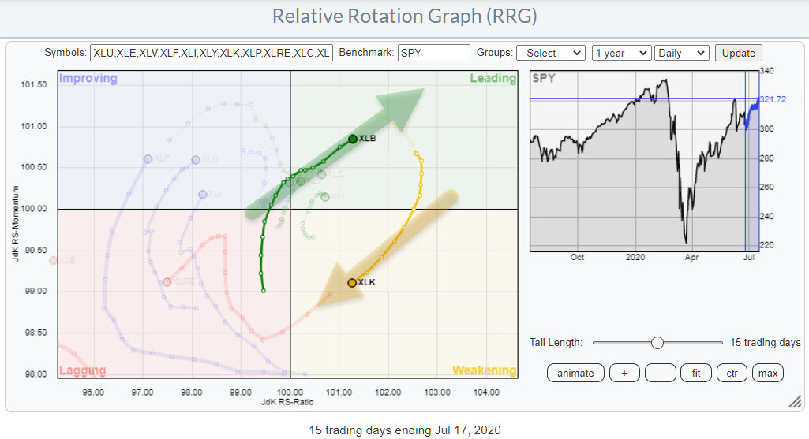The image size is (809, 439).
Task: Hit the max button
Action: click(x=767, y=373)
